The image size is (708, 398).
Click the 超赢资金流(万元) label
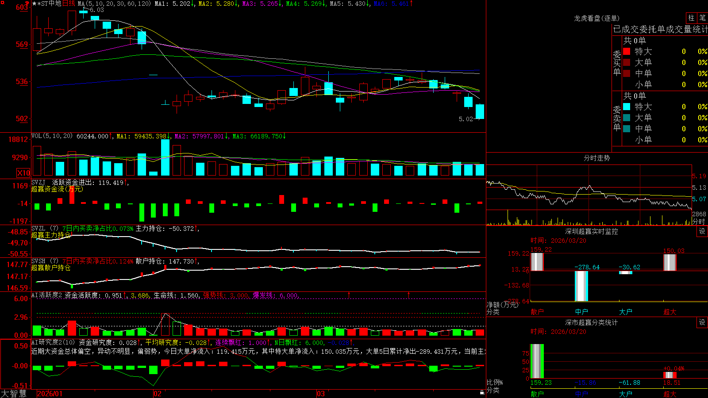[57, 189]
